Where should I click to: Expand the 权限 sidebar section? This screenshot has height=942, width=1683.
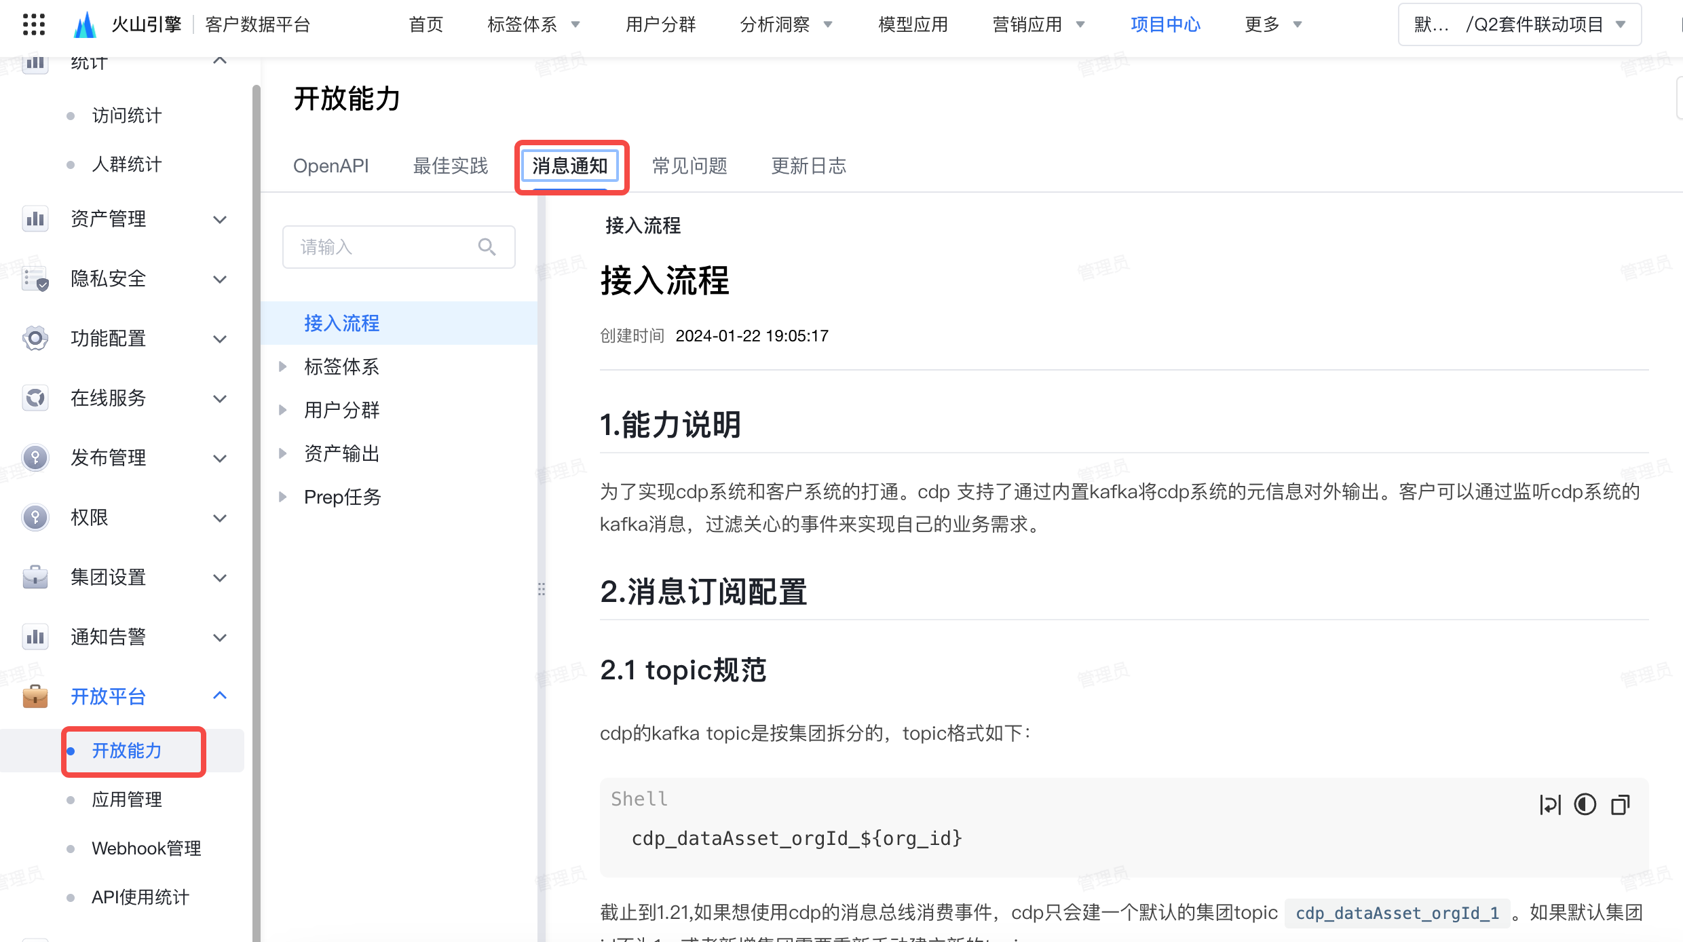tap(219, 519)
